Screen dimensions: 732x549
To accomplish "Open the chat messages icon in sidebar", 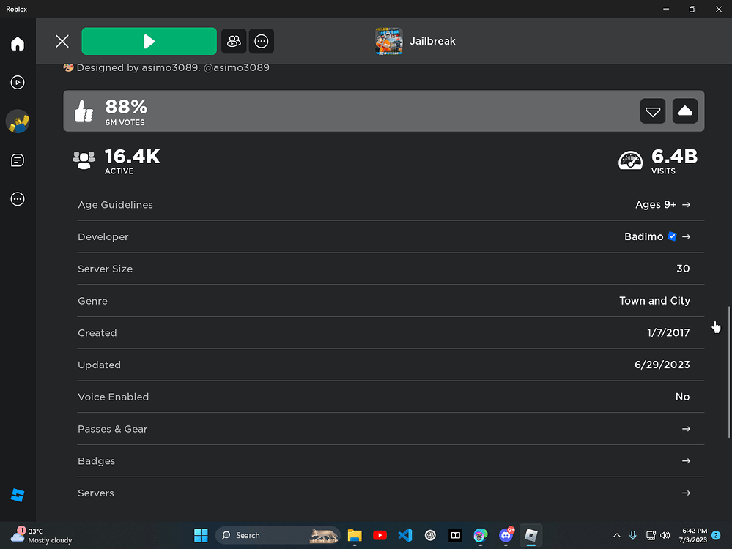I will (x=18, y=160).
